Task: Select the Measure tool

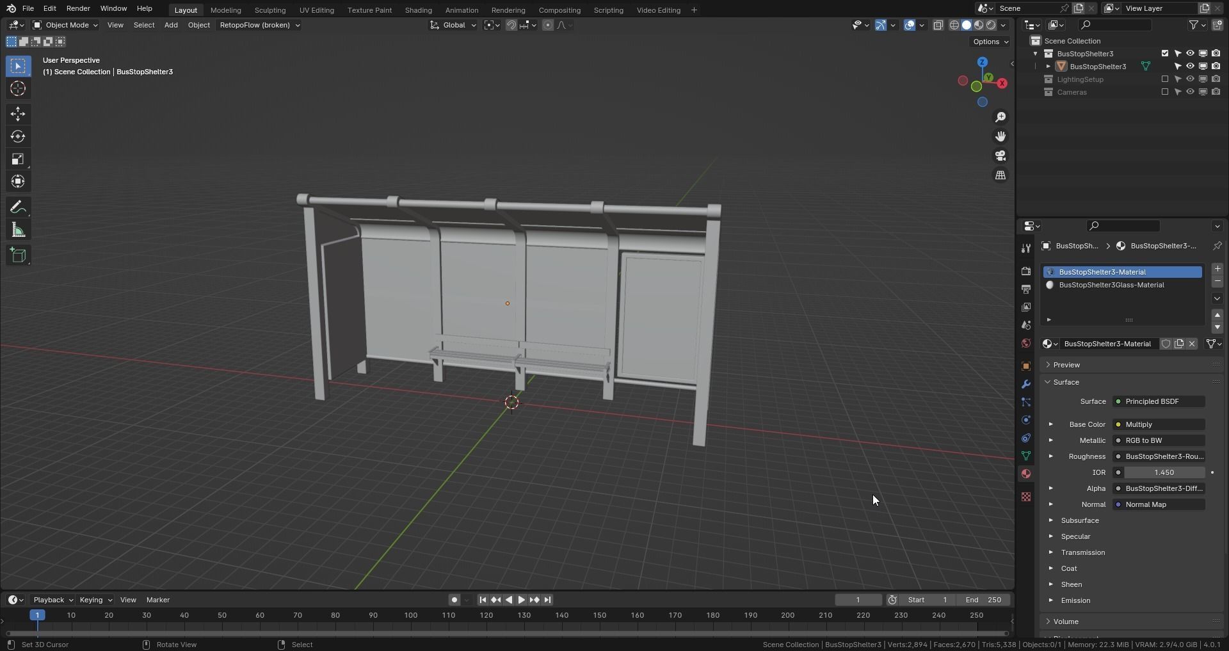Action: 18,230
